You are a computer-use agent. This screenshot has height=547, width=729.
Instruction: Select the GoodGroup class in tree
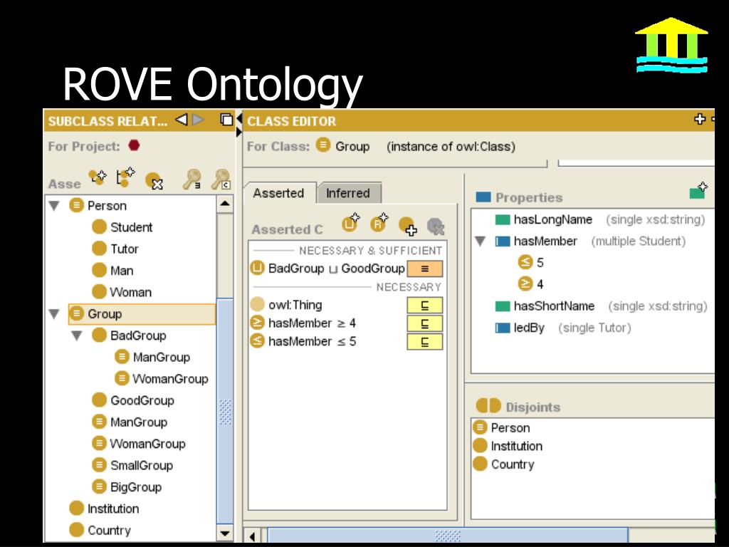(133, 400)
